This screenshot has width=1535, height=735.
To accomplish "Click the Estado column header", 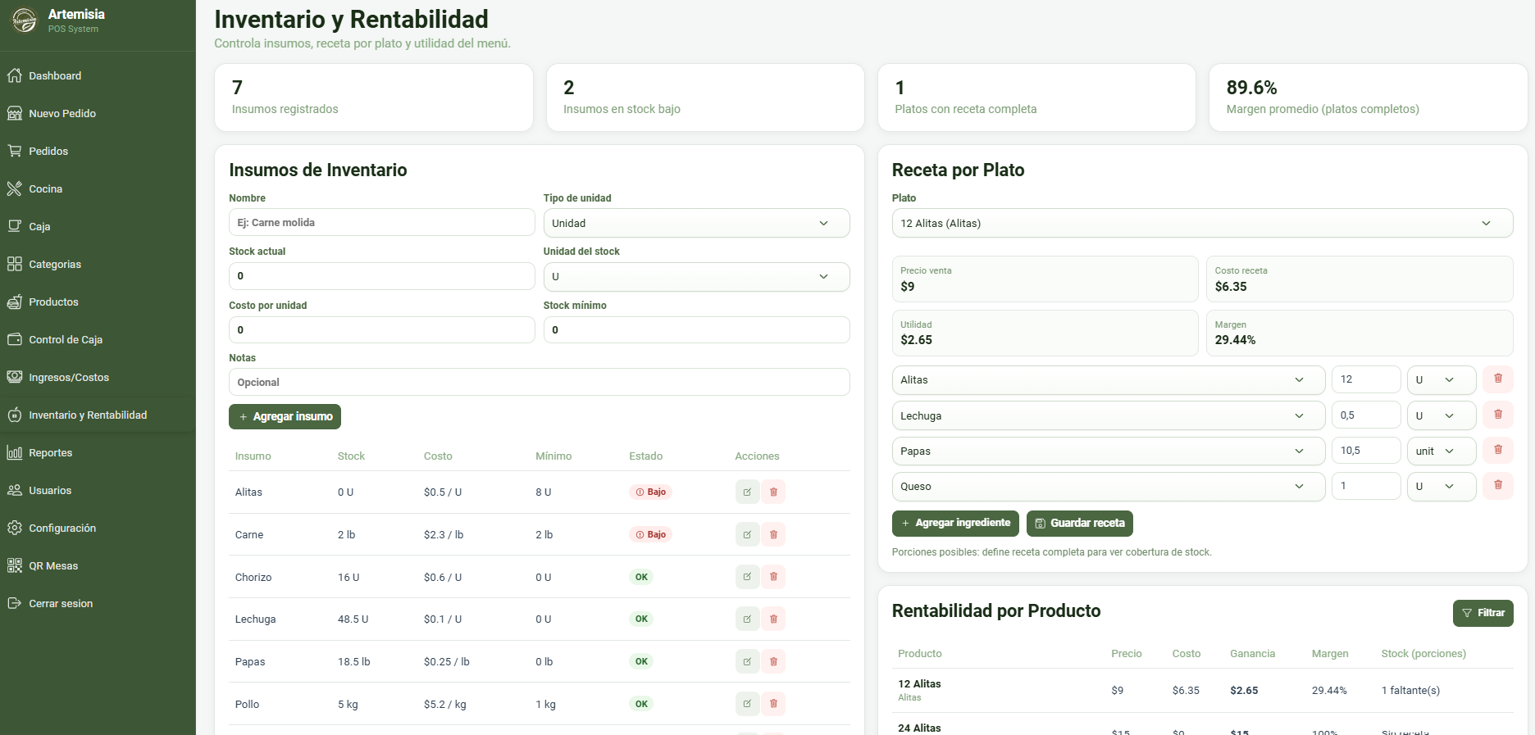I will [x=645, y=456].
